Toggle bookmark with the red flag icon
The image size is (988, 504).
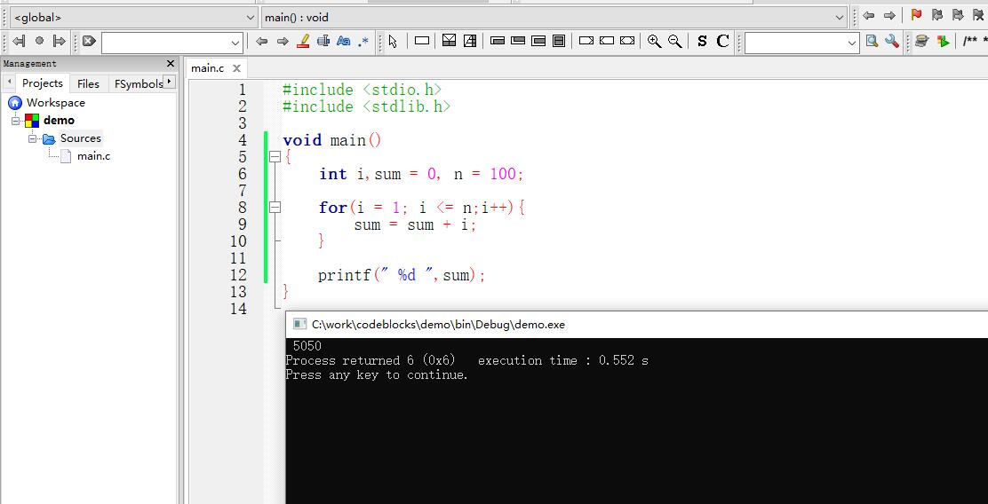click(917, 15)
